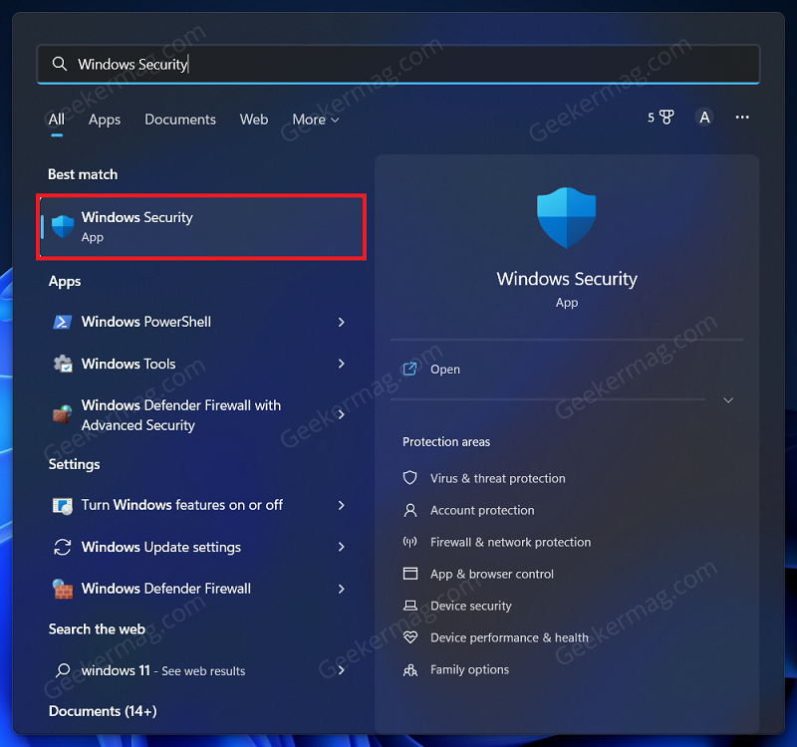Expand Turn Windows features on or off chevron
Screen dimensions: 797x747
pos(342,506)
